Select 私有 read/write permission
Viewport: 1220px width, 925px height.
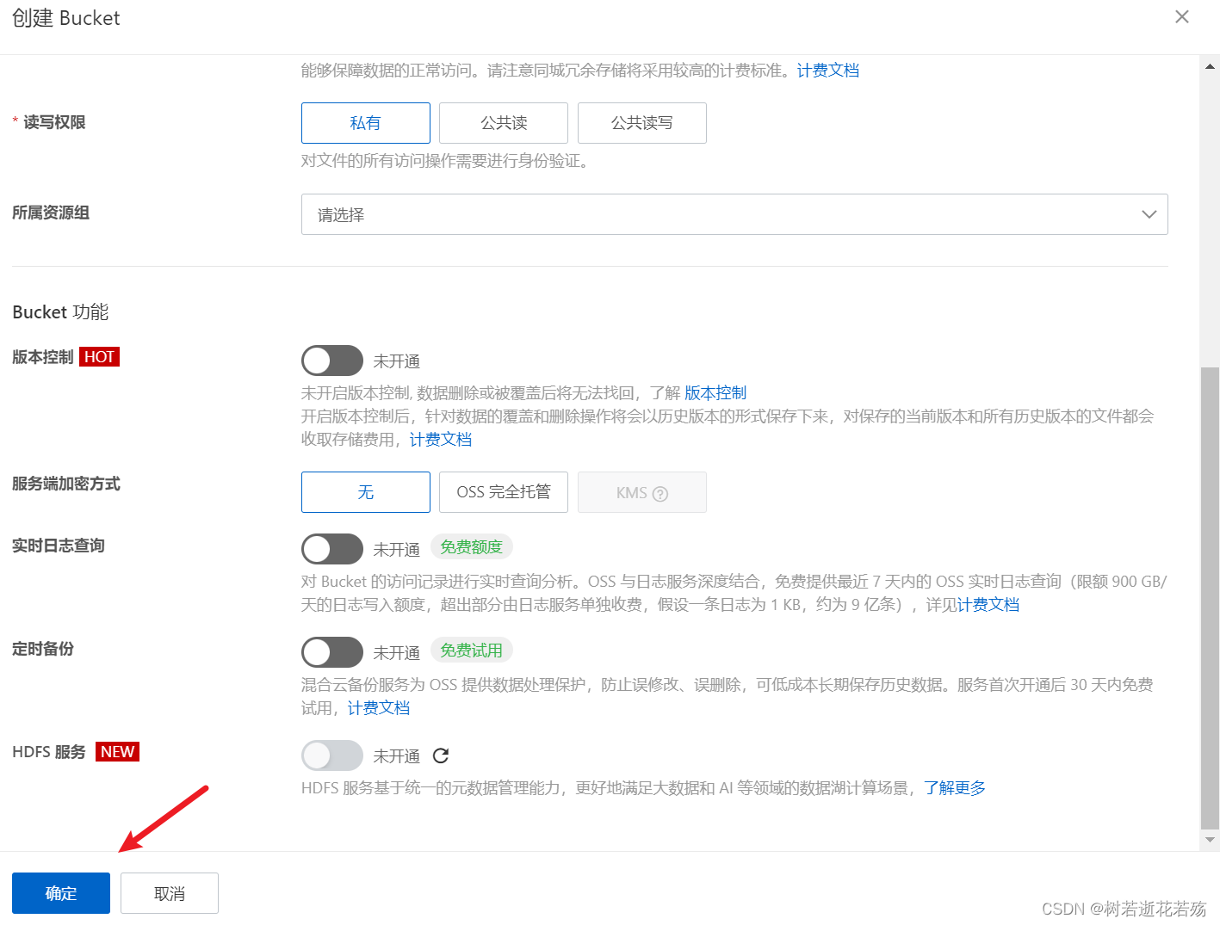click(x=365, y=122)
